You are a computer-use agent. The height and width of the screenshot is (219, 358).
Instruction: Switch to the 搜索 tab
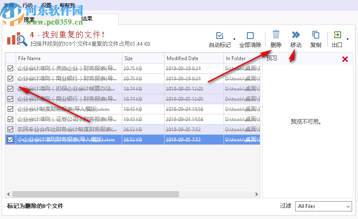pyautogui.click(x=29, y=19)
